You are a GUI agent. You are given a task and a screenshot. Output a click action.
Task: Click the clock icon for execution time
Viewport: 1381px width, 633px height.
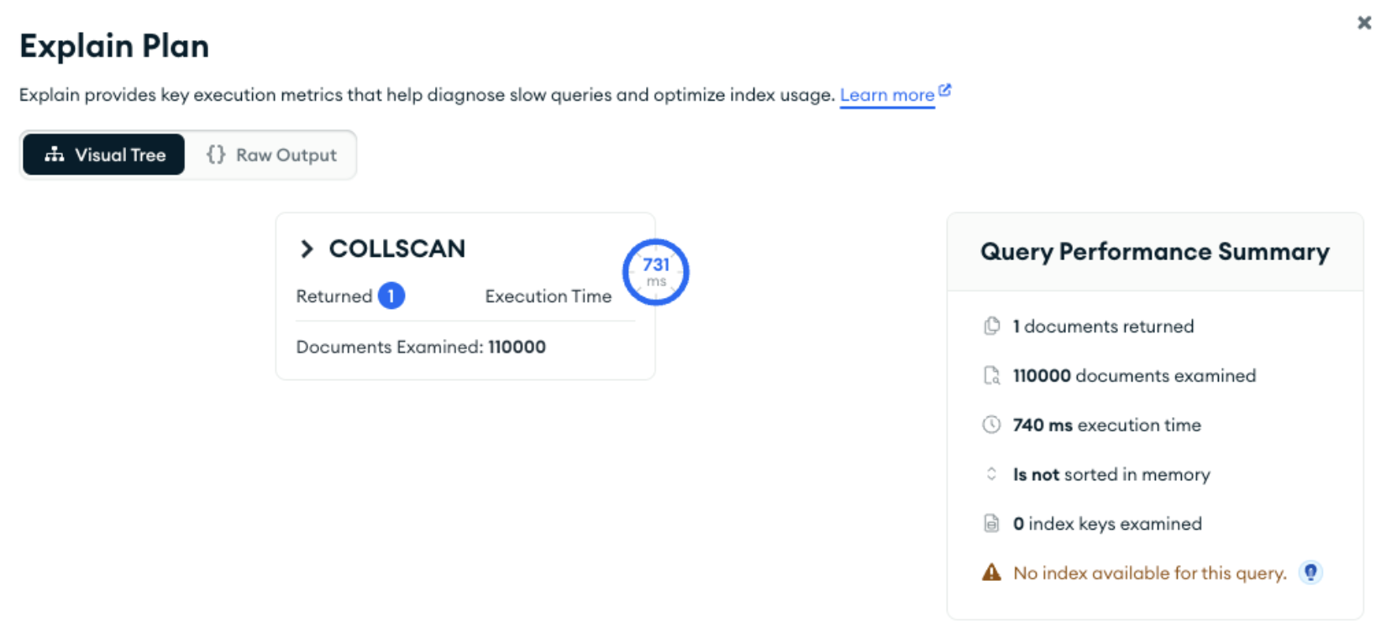(991, 425)
